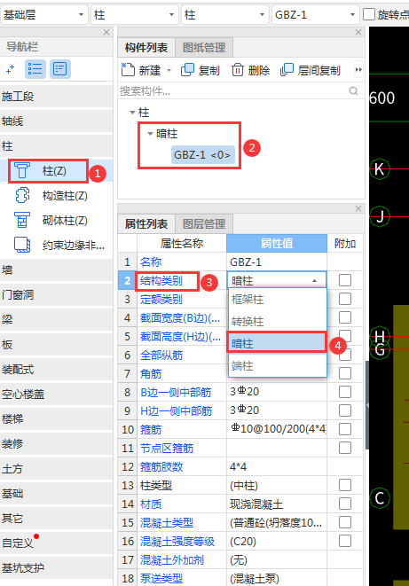Select GBZ-1 <0> component in tree
The height and width of the screenshot is (586, 409).
202,155
